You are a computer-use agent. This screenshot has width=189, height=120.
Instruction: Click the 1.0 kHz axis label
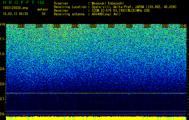(x=3, y=54)
